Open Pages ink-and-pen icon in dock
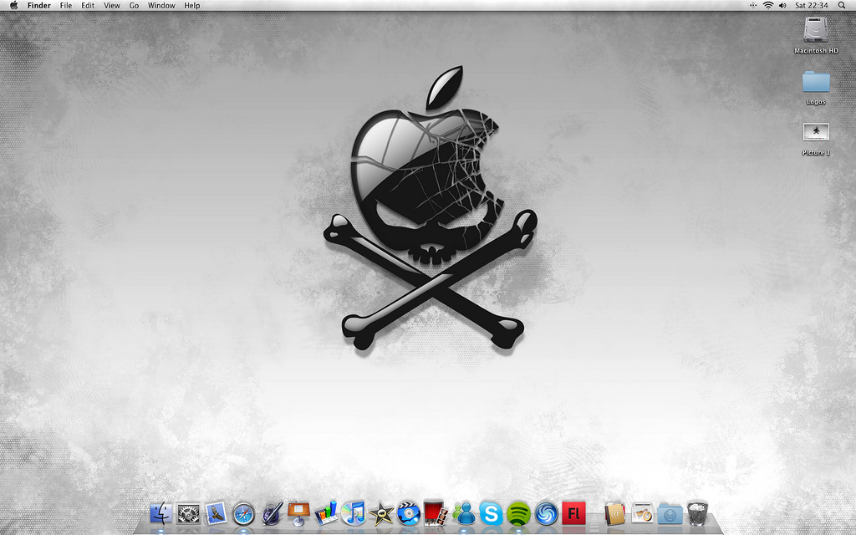Image resolution: width=856 pixels, height=535 pixels. click(272, 514)
